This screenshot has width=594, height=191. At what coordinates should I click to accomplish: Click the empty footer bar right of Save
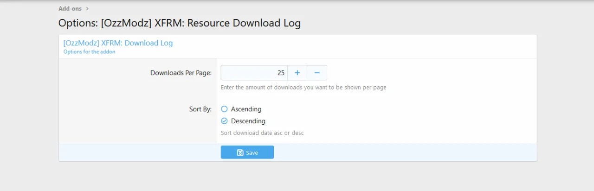pyautogui.click(x=404, y=153)
